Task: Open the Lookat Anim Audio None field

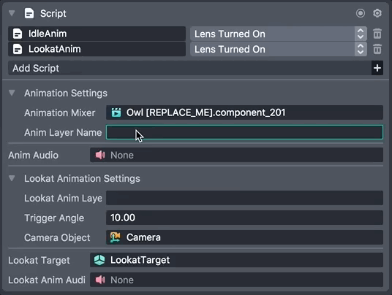Action: (236, 280)
